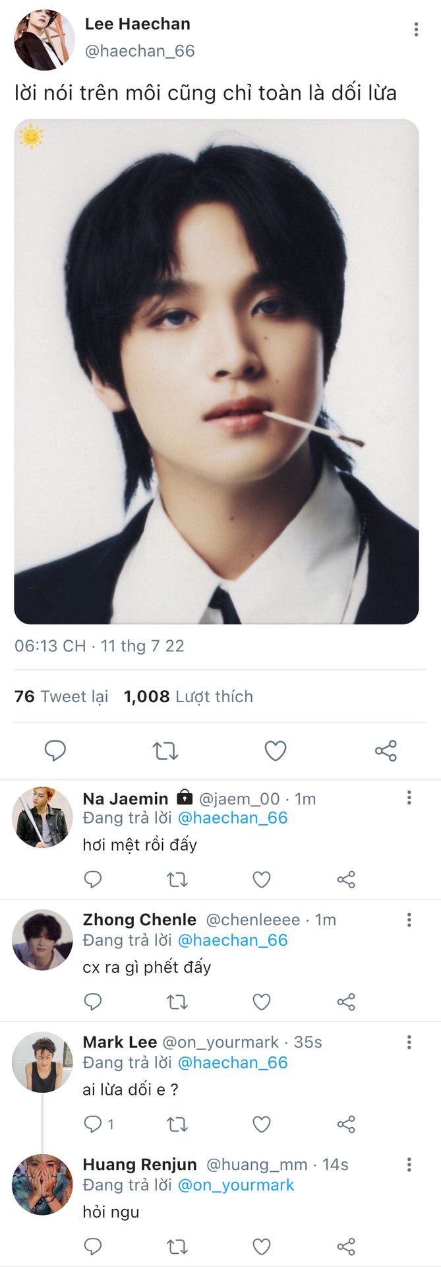Open more options on Lee Haechan's tweet
Image resolution: width=441 pixels, height=1267 pixels.
[416, 29]
